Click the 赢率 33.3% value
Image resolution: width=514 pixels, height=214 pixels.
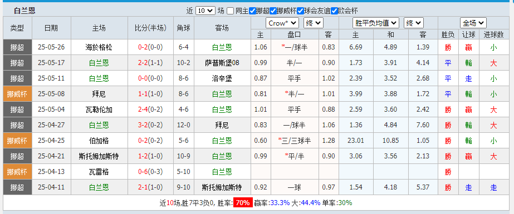[x=280, y=203]
